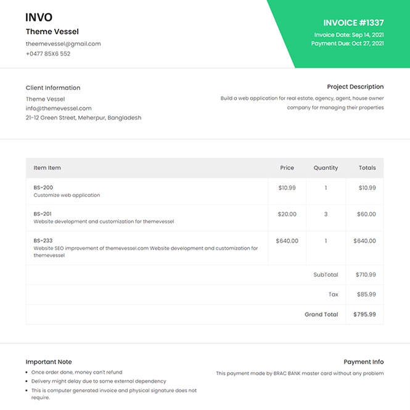Select the INVOICE #1337 heading

coord(353,23)
